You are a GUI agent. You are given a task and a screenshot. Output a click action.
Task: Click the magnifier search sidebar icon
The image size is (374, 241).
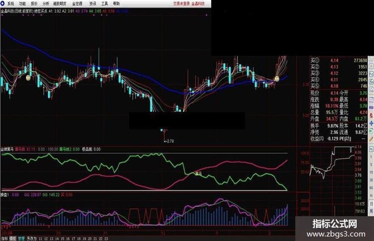click(371, 90)
